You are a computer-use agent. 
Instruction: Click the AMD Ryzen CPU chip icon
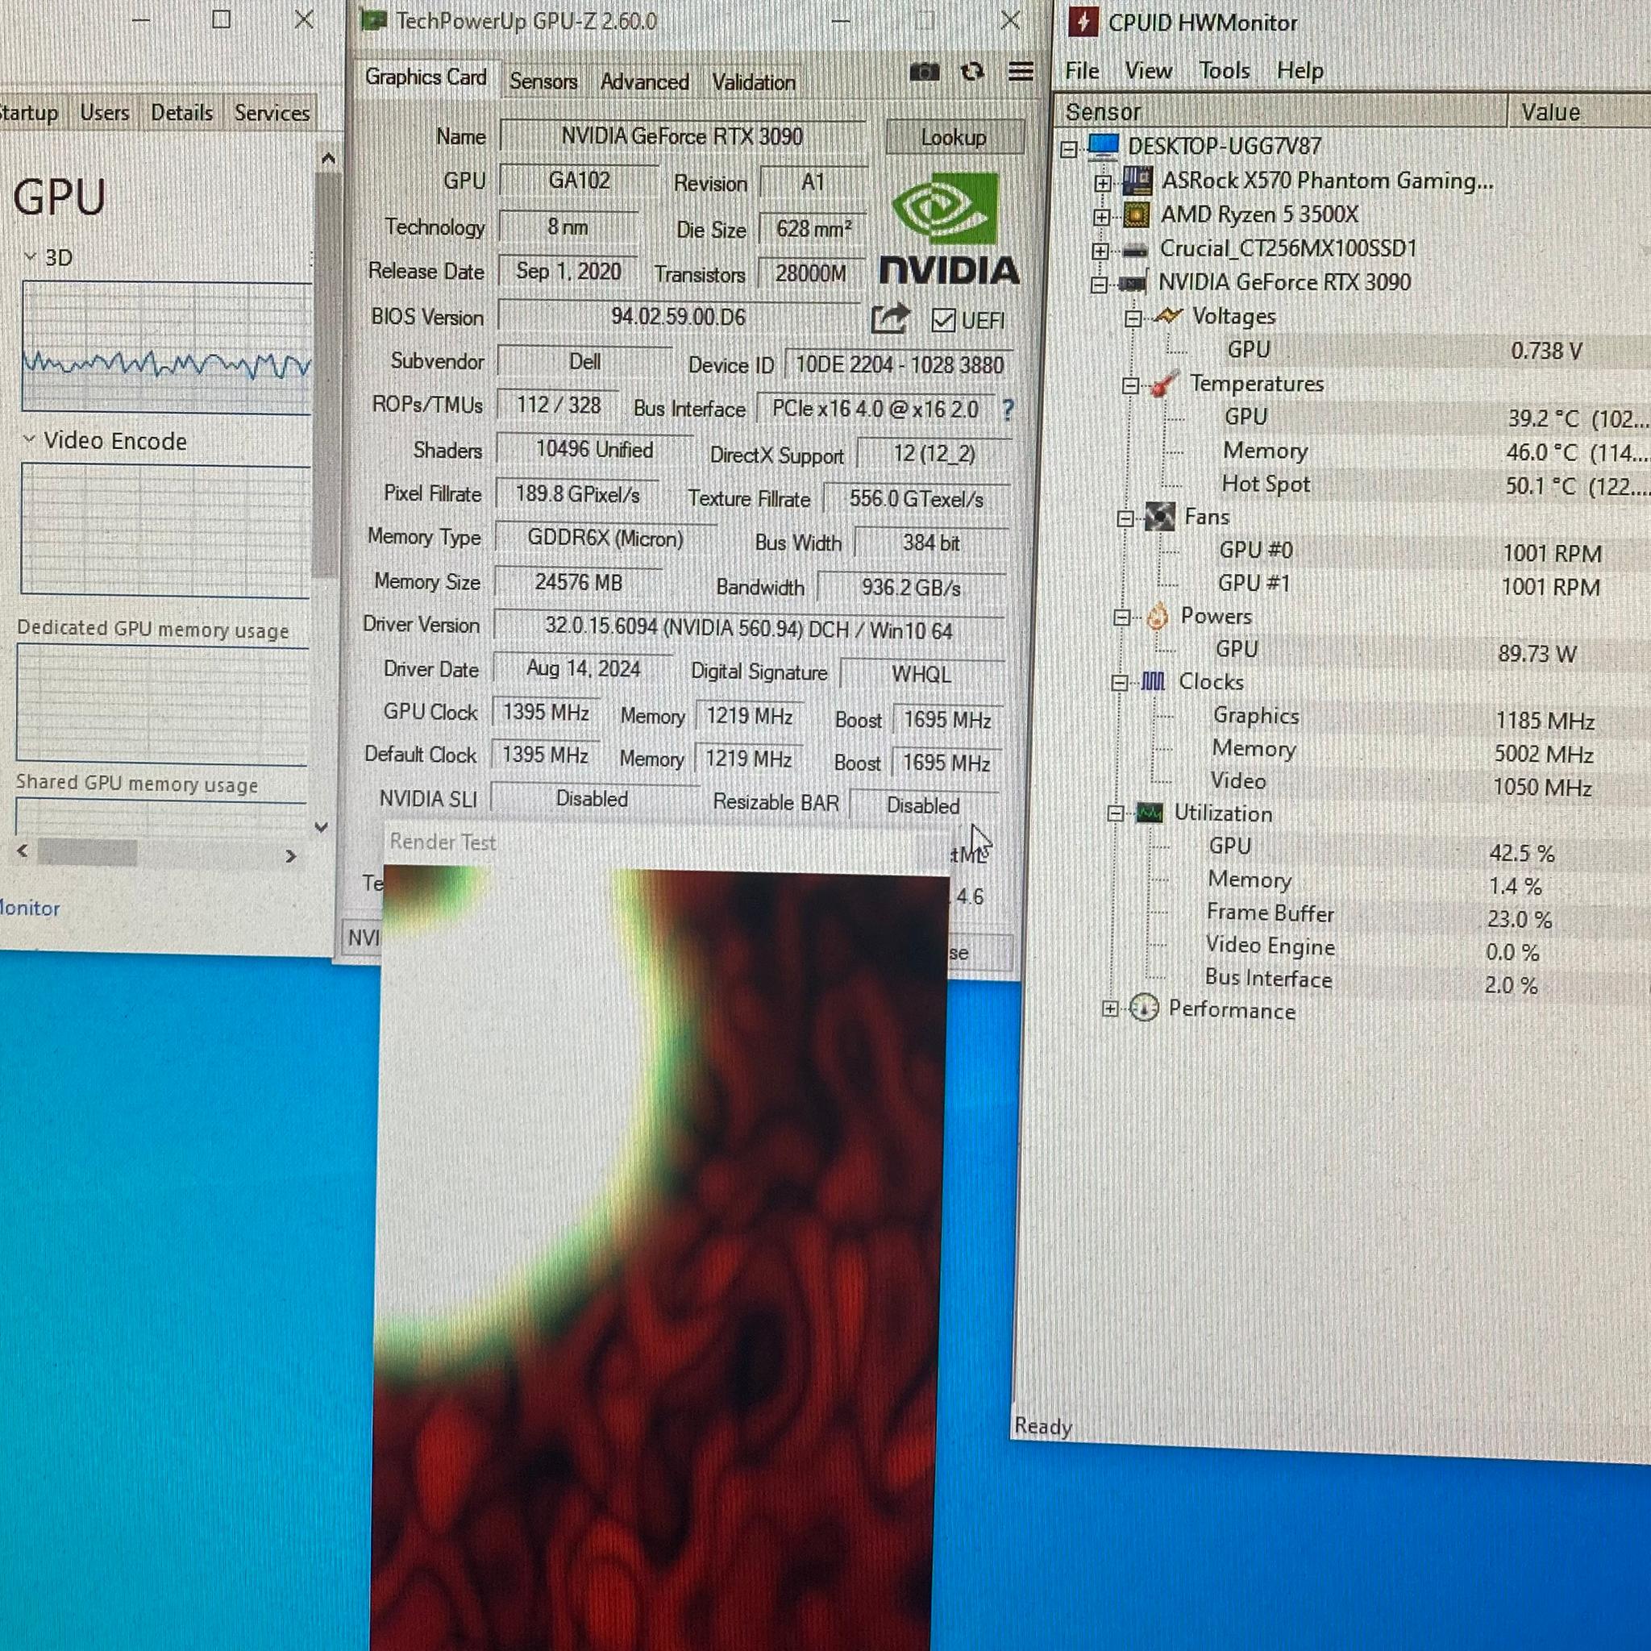coord(1136,214)
